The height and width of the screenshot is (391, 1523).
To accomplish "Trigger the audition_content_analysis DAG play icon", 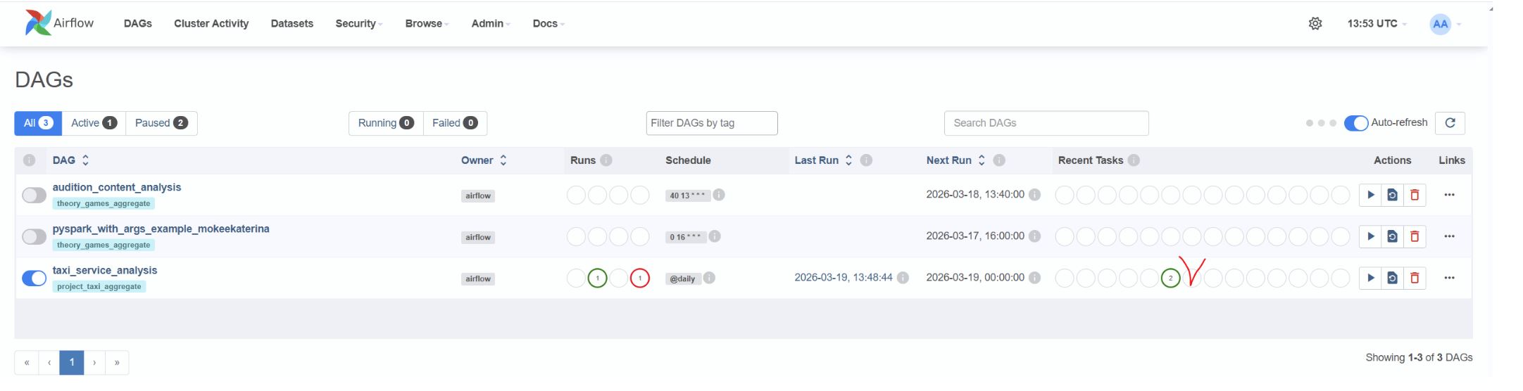I will [1370, 195].
